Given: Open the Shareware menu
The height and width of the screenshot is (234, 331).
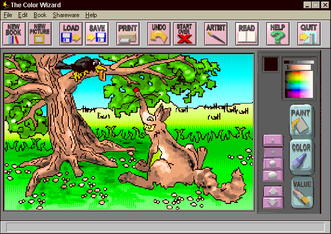Looking at the screenshot, I should (66, 15).
